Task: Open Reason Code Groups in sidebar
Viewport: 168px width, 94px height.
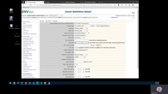Action: [x=28, y=76]
